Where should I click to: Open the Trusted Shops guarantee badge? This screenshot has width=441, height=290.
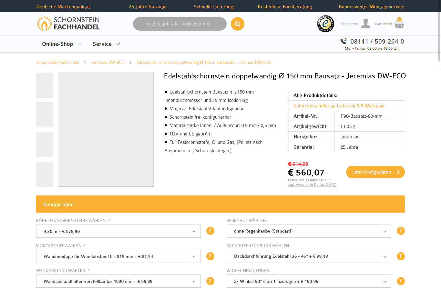coord(325,24)
